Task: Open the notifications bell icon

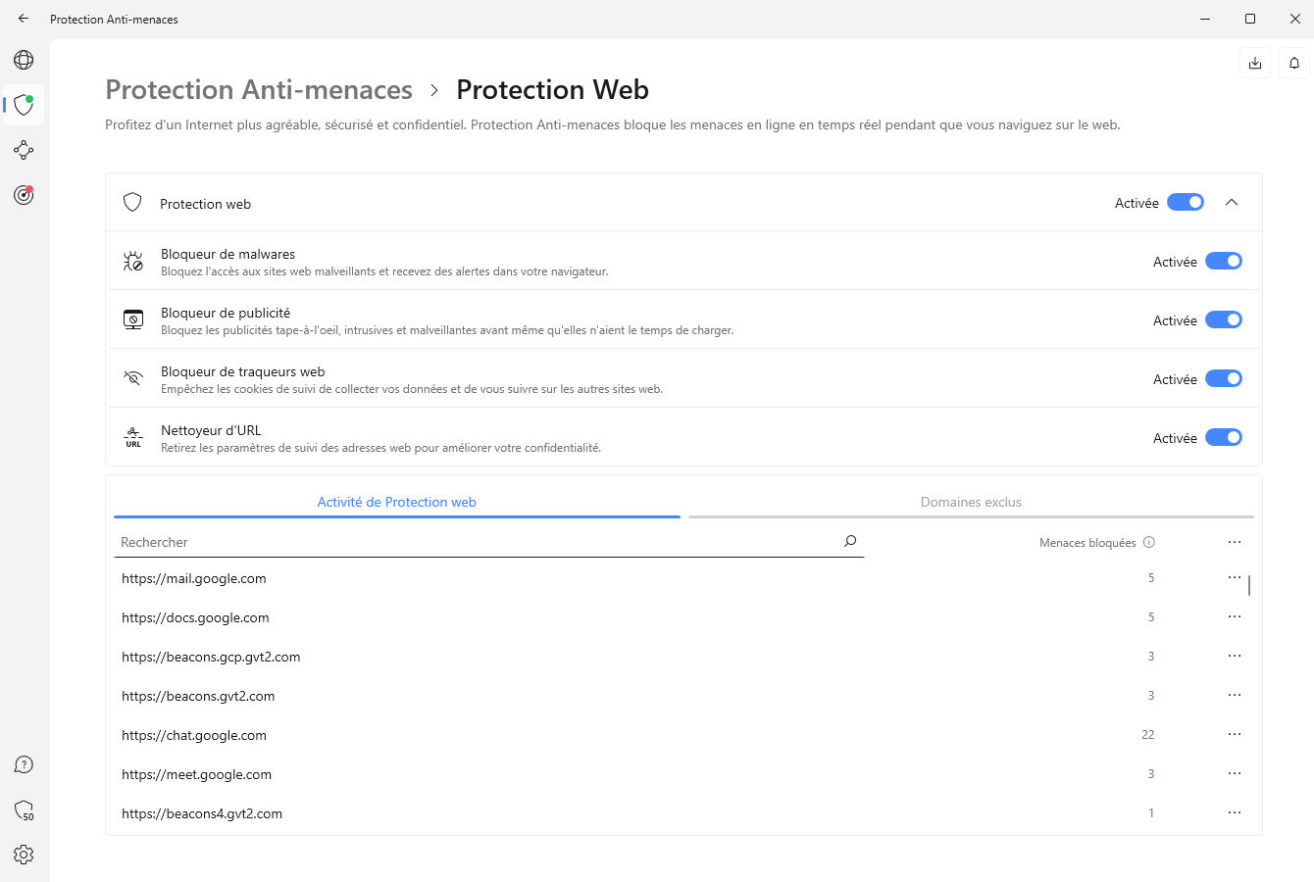Action: (x=1294, y=64)
